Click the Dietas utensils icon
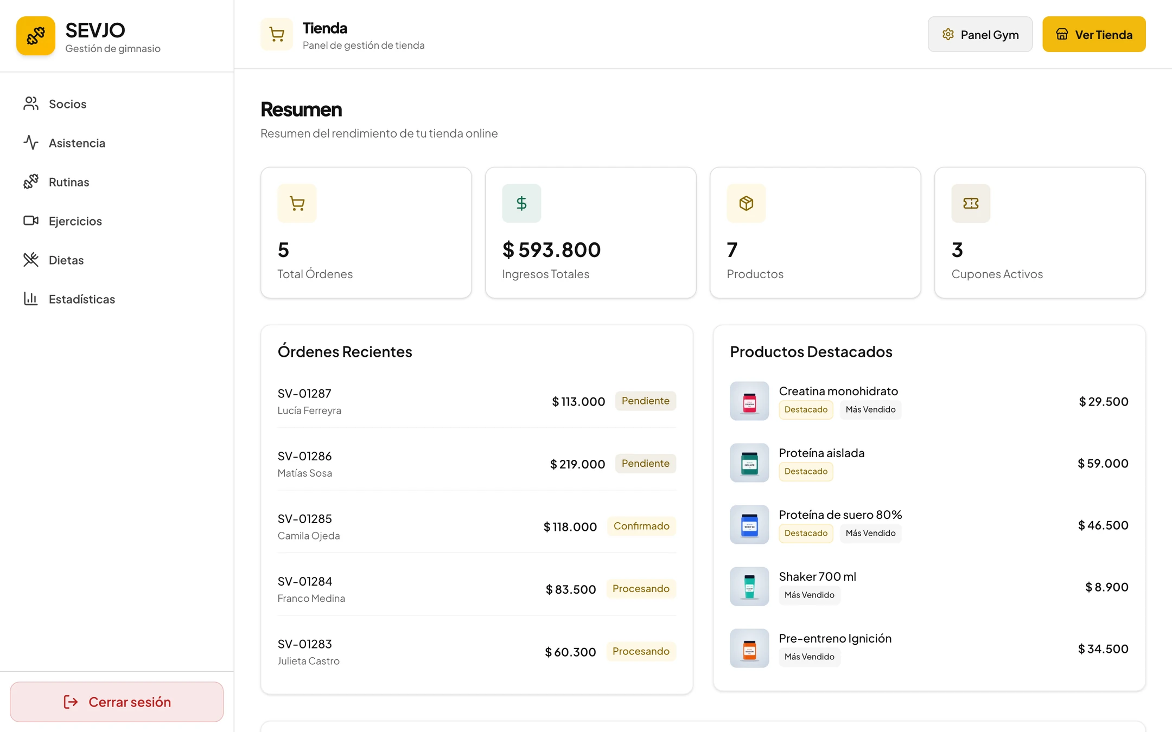 31,260
